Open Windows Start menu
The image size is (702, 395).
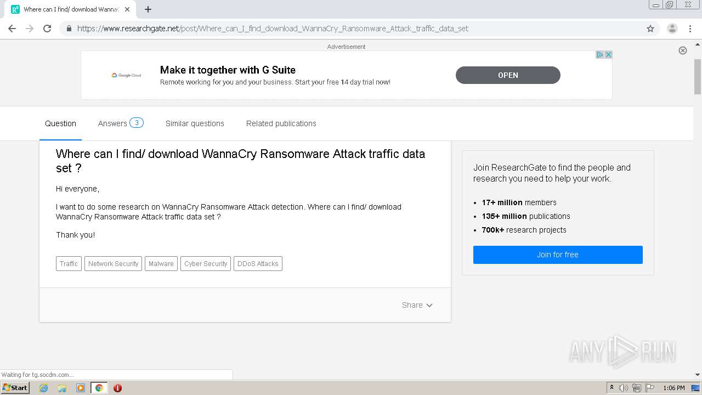click(15, 388)
